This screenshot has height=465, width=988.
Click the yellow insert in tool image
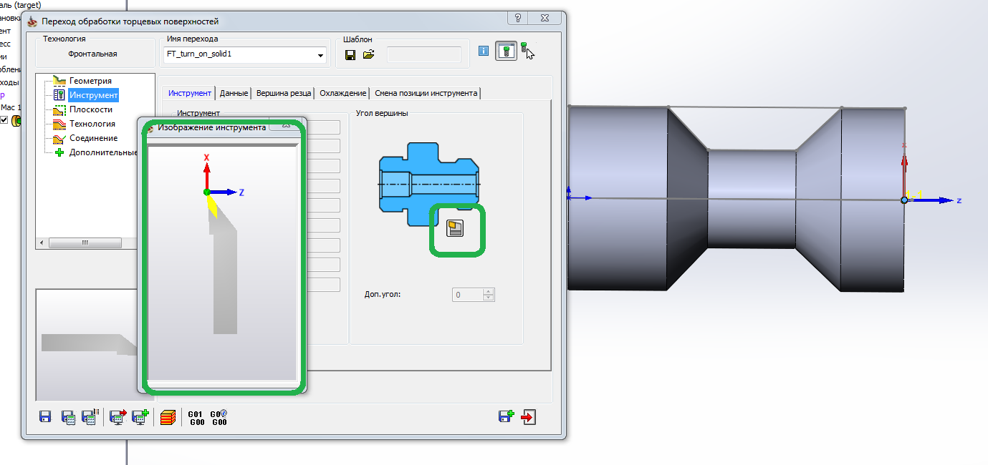click(x=212, y=206)
